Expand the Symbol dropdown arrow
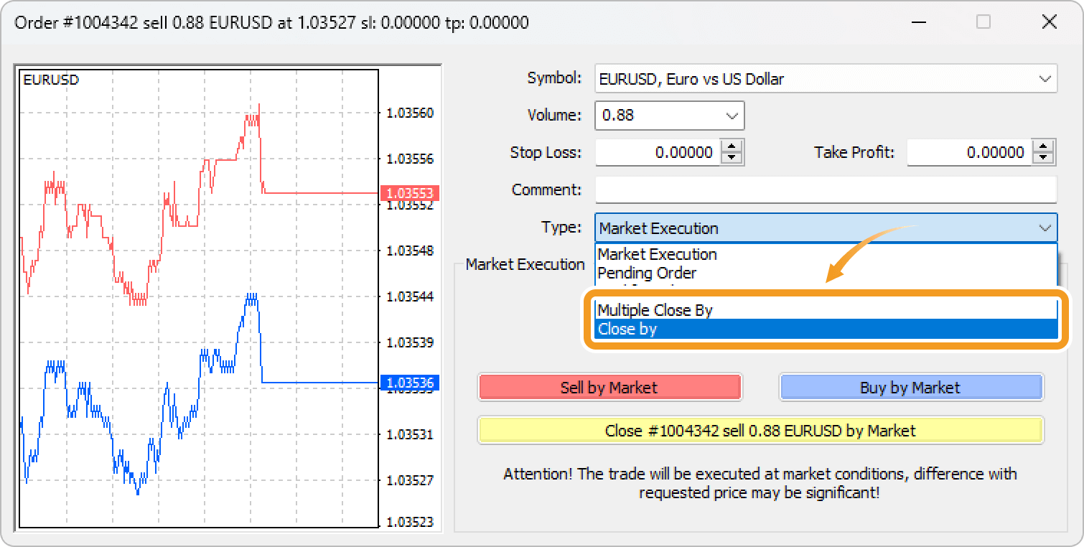This screenshot has width=1084, height=547. coord(1044,79)
